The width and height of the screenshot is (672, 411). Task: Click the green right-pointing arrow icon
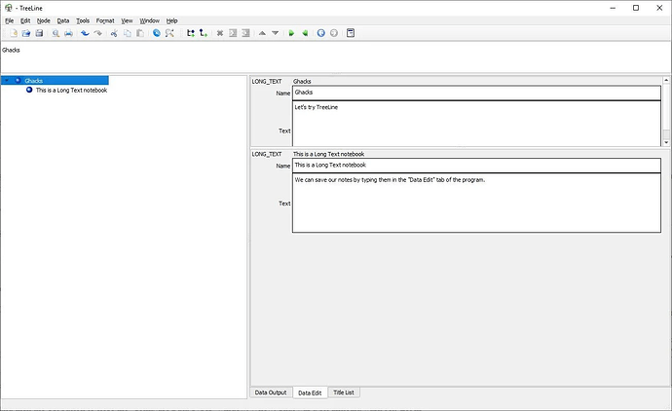(x=291, y=33)
